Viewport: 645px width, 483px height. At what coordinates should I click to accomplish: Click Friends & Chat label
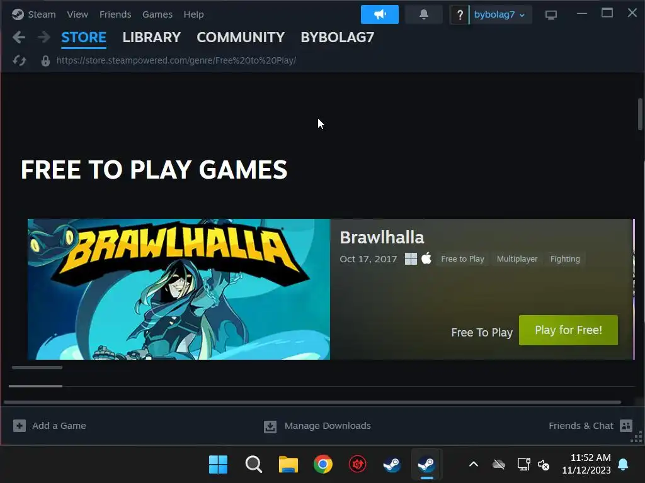(581, 426)
